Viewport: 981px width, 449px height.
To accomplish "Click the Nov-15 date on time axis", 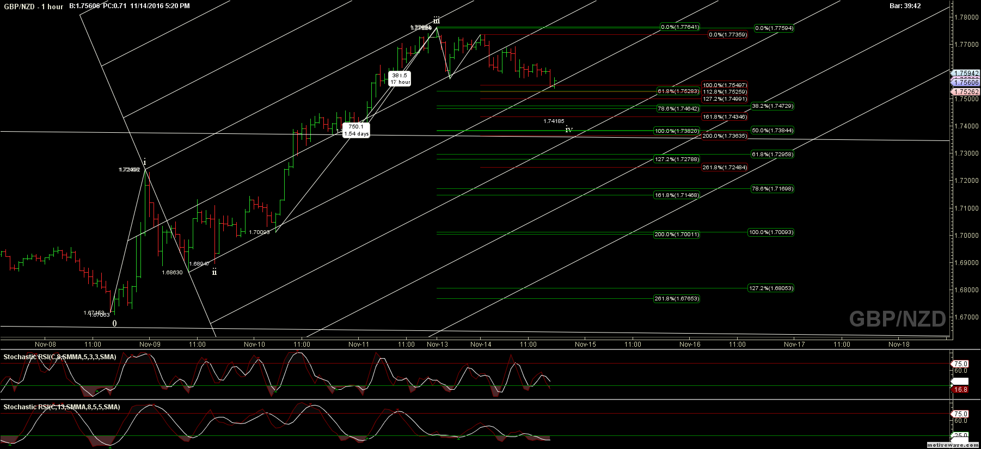I will [585, 344].
